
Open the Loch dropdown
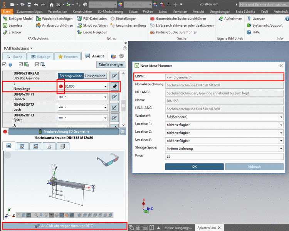click(105, 107)
